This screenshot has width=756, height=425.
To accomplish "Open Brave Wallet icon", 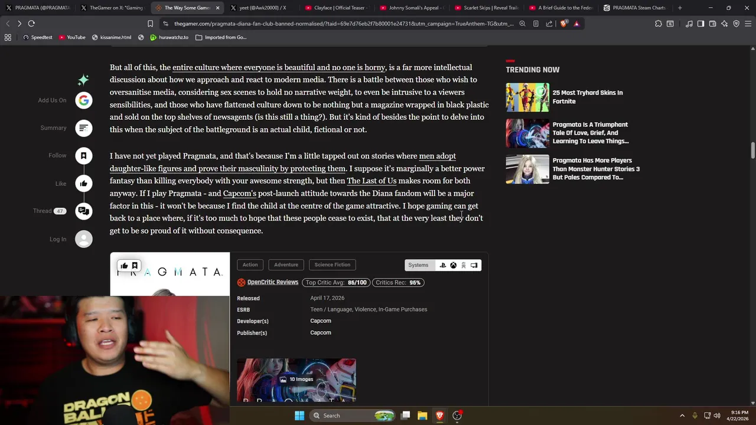I will (713, 24).
